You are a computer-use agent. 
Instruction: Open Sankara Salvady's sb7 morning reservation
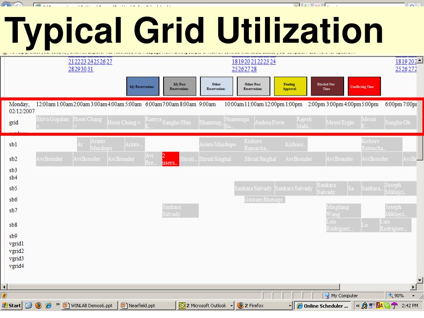point(181,211)
